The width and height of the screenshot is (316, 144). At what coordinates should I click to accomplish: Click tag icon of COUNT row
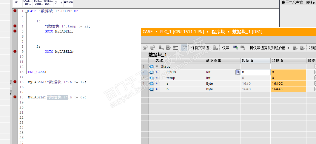151,72
